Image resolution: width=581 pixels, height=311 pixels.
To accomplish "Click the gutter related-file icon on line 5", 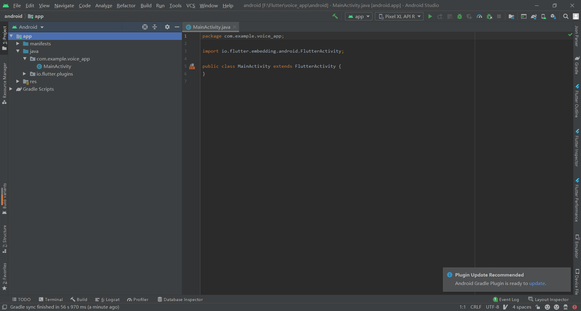I will [192, 66].
